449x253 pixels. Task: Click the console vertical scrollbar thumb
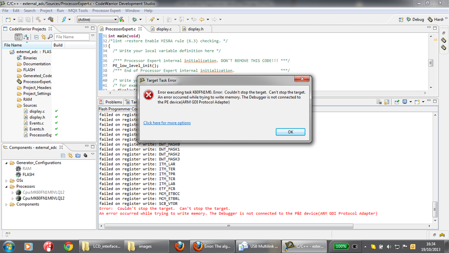pos(435,209)
